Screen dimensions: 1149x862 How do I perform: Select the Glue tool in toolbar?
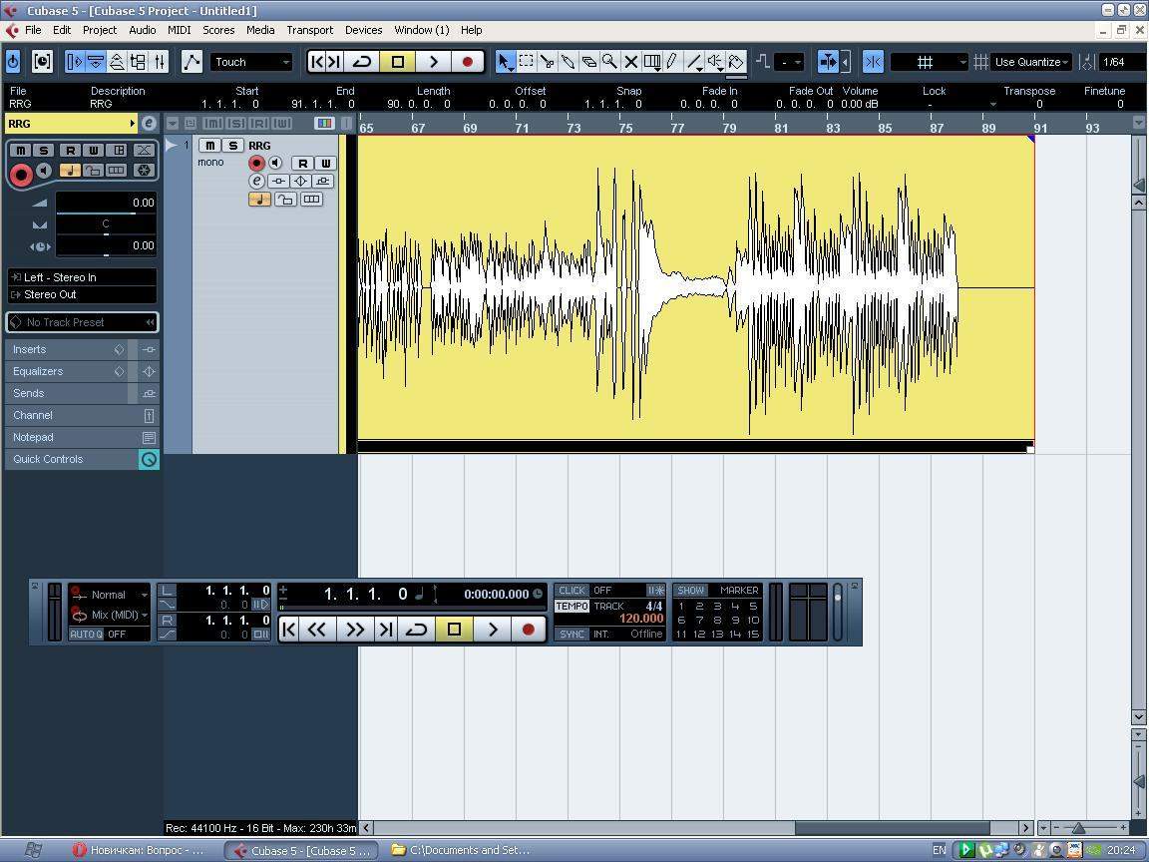(568, 62)
